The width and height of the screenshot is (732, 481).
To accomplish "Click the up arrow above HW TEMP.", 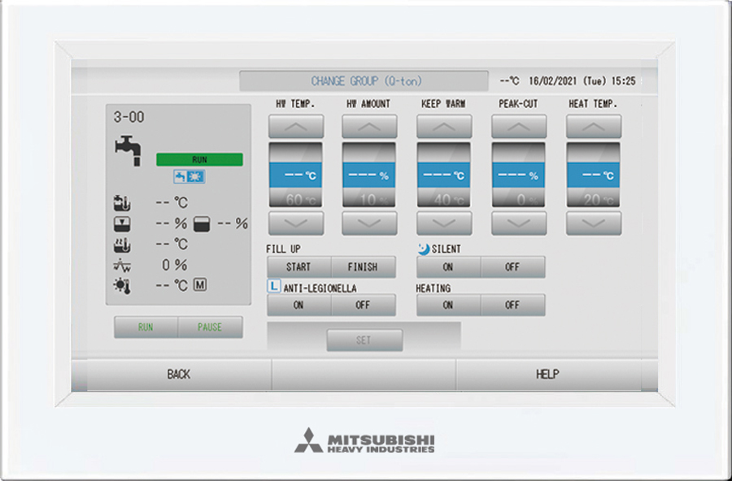I will click(x=295, y=125).
